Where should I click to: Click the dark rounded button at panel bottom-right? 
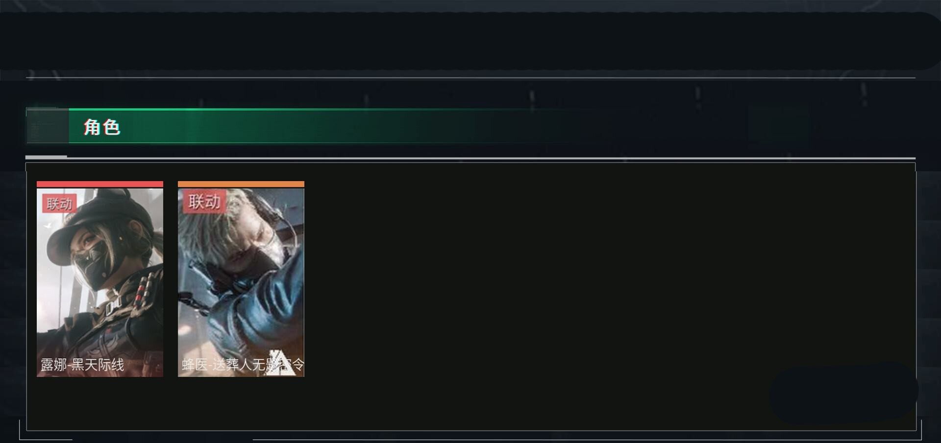(x=843, y=393)
